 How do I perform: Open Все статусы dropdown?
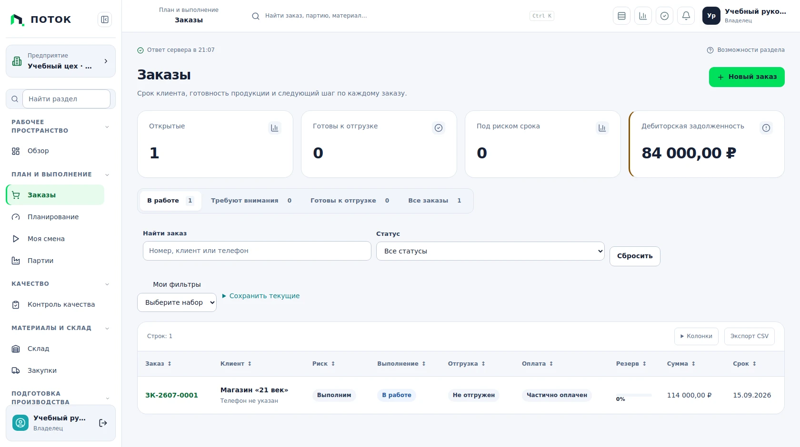coord(490,251)
